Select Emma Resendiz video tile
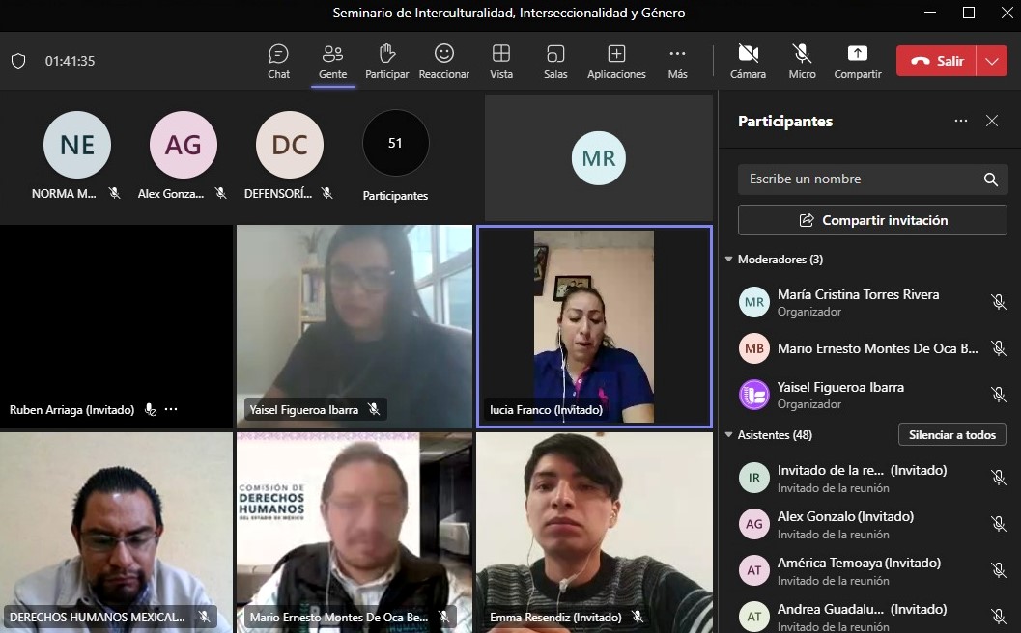 point(594,532)
